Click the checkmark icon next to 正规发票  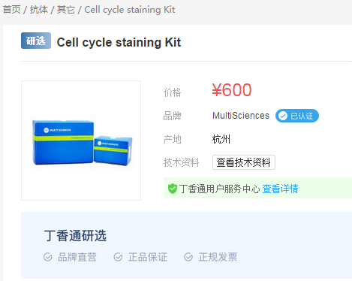pos(188,257)
